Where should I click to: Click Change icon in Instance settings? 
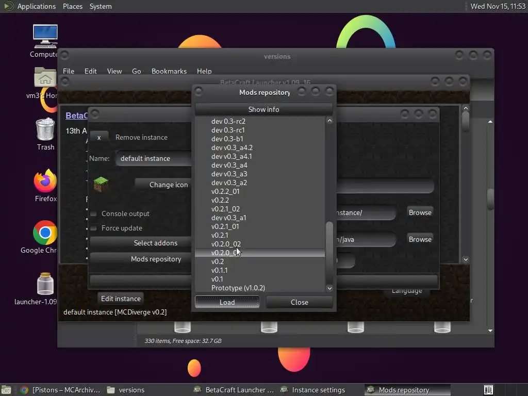click(x=163, y=185)
